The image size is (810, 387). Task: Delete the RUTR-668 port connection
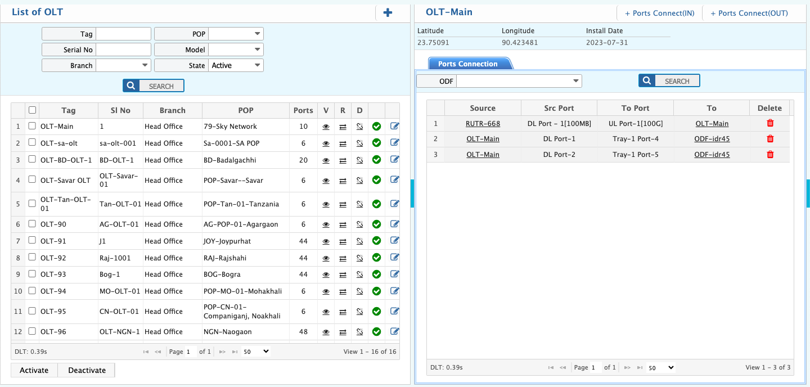coord(770,123)
